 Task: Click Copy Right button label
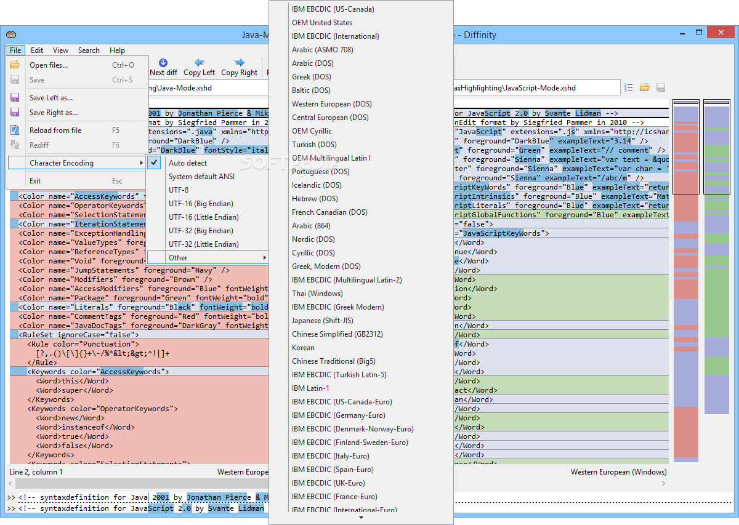(x=240, y=73)
